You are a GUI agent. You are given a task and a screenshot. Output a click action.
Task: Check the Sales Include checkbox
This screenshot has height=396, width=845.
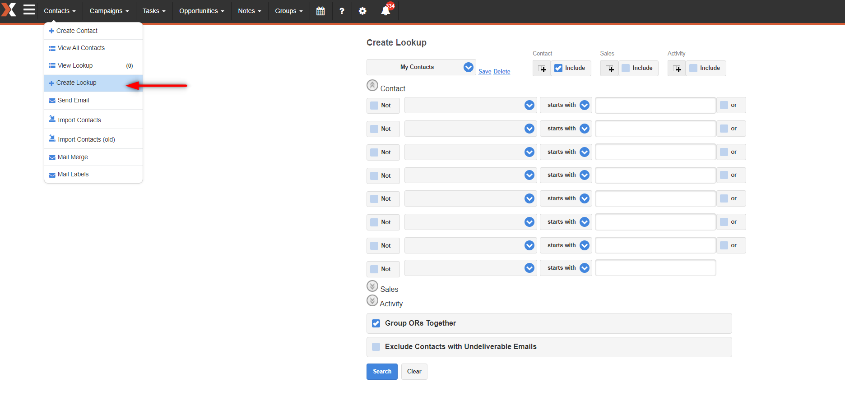coord(626,68)
